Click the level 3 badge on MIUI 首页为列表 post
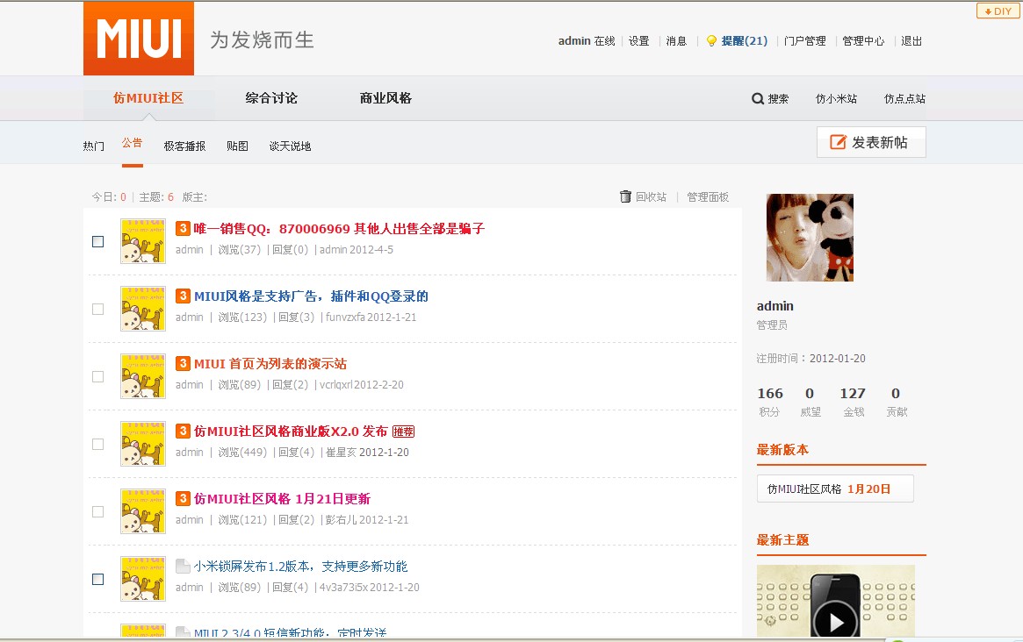The image size is (1023, 642). pyautogui.click(x=183, y=363)
